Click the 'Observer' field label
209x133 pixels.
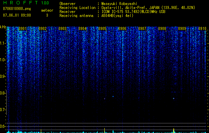67,4
